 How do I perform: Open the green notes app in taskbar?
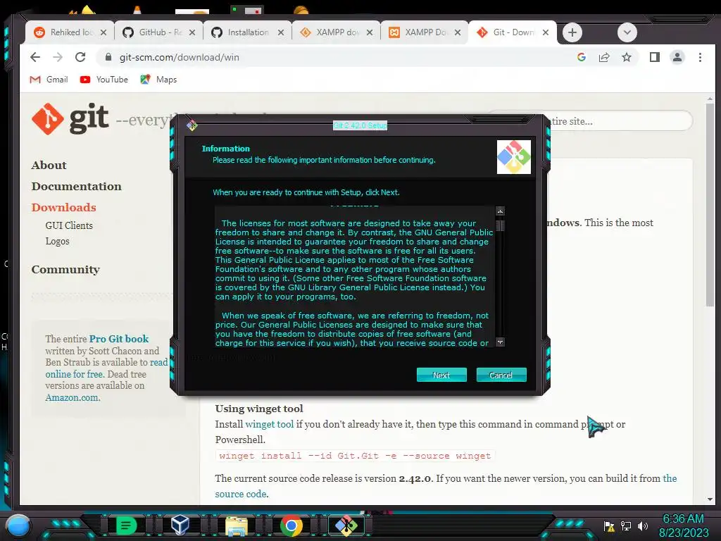[126, 526]
